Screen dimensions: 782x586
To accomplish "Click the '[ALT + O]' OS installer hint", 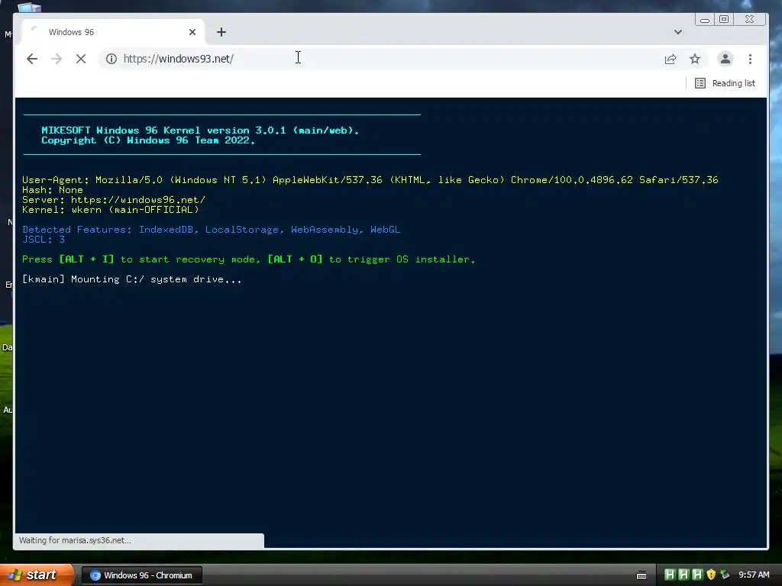I will click(x=295, y=259).
